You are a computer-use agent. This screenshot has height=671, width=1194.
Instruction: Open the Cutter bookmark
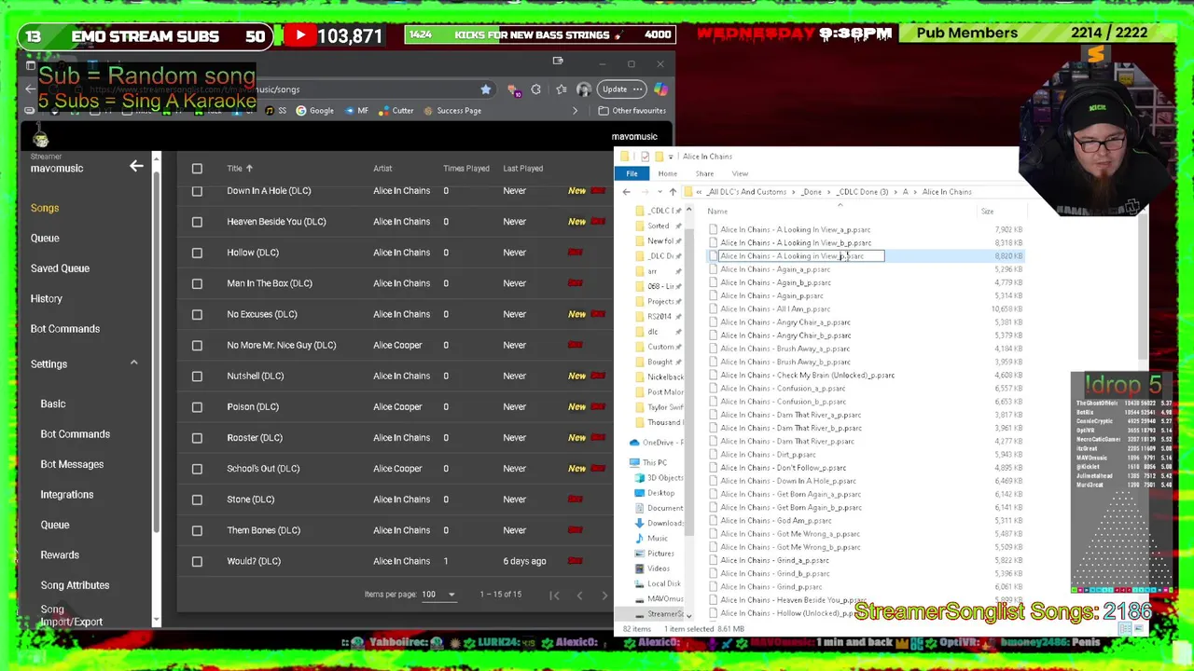396,110
